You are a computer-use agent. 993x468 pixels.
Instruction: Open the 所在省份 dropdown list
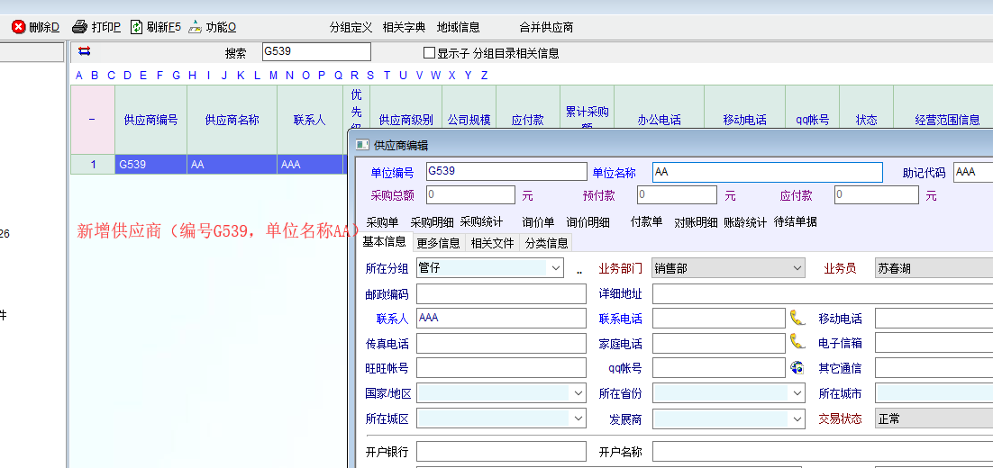797,393
